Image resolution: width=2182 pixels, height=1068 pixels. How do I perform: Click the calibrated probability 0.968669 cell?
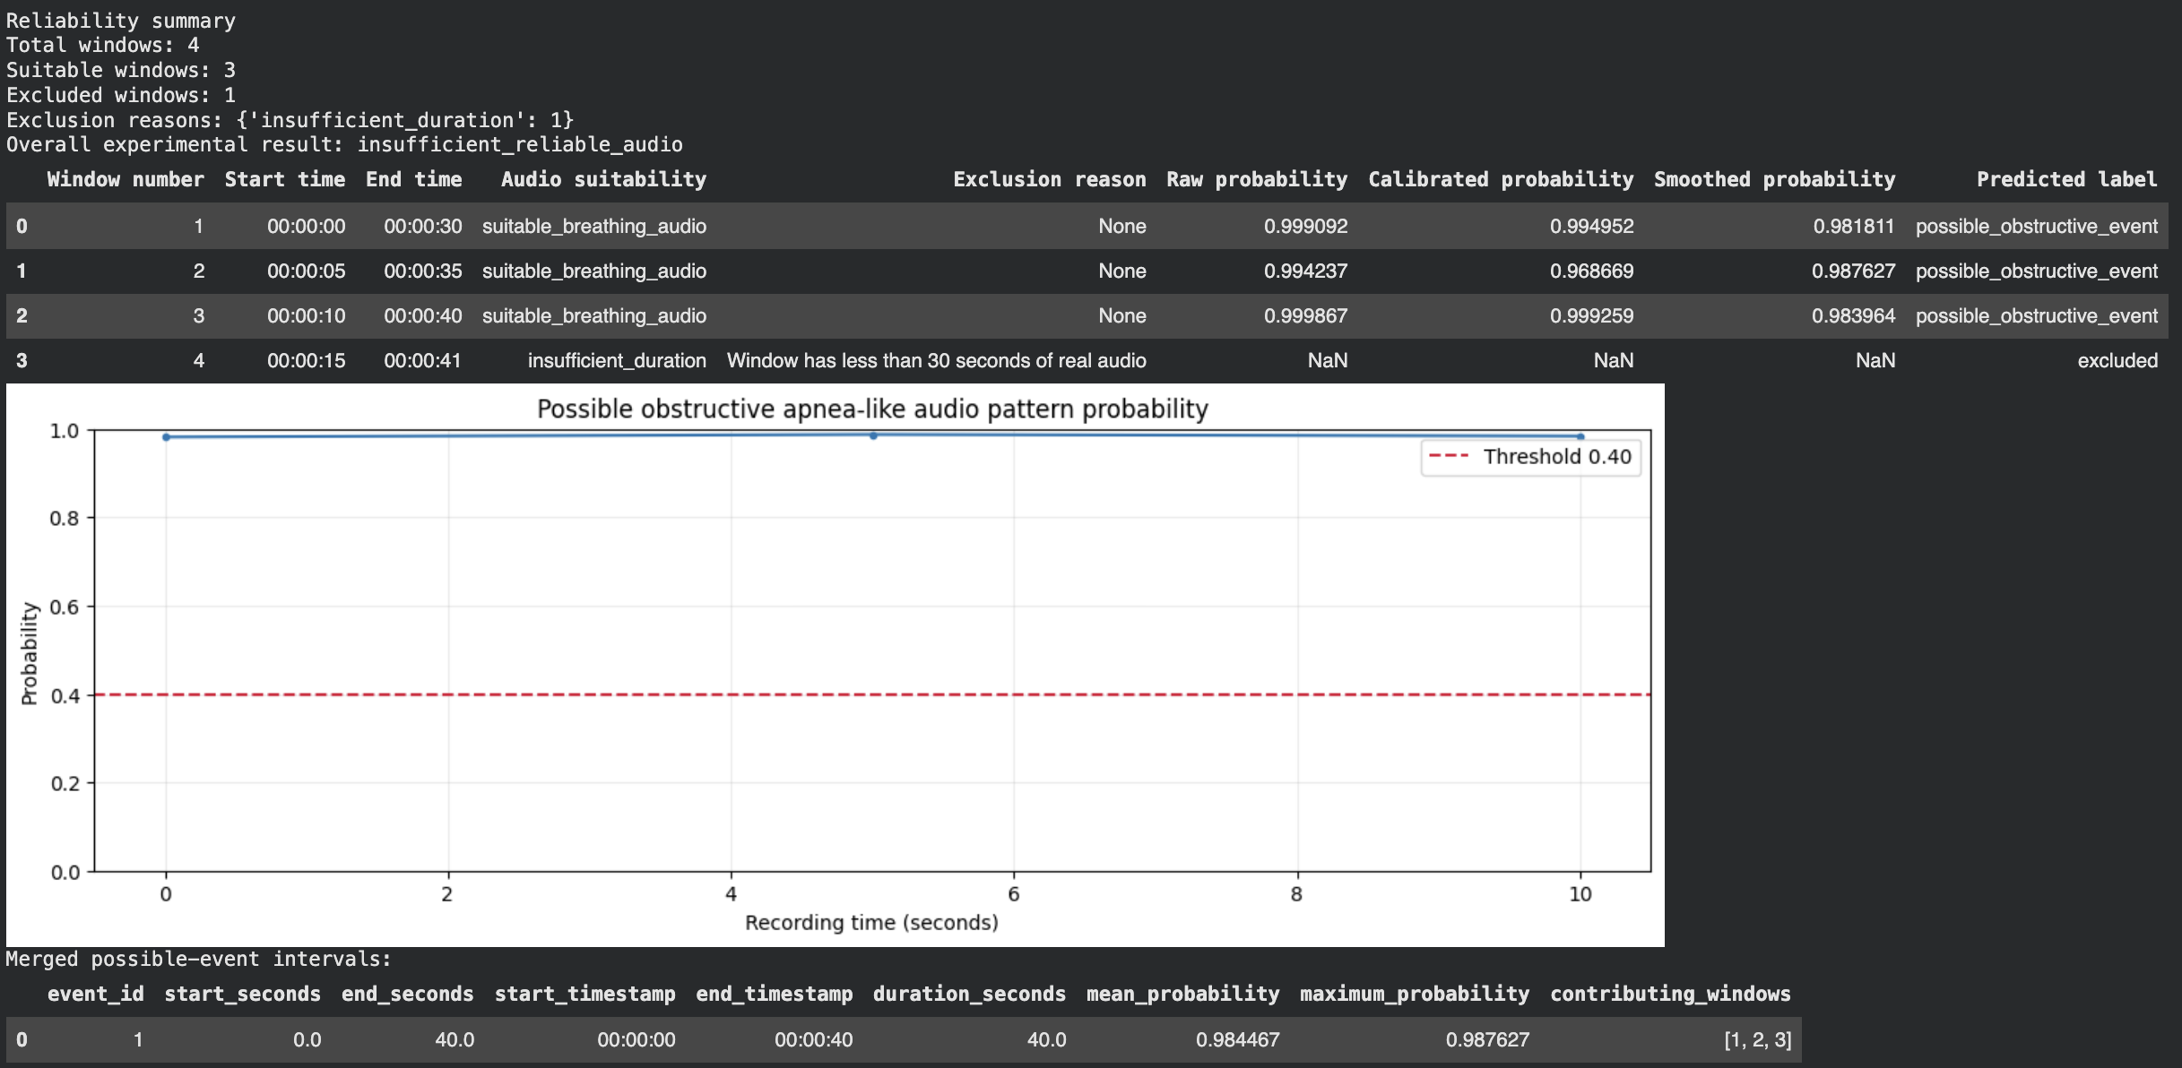[x=1591, y=271]
